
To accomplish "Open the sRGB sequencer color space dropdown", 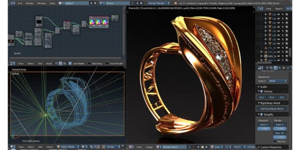I will 278,81.
